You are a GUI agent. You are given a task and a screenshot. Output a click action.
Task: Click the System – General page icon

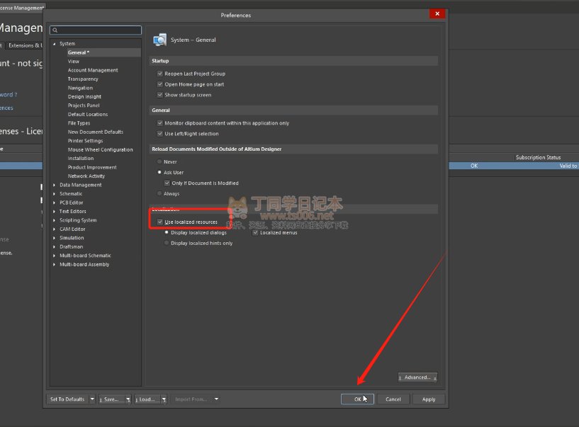point(160,40)
